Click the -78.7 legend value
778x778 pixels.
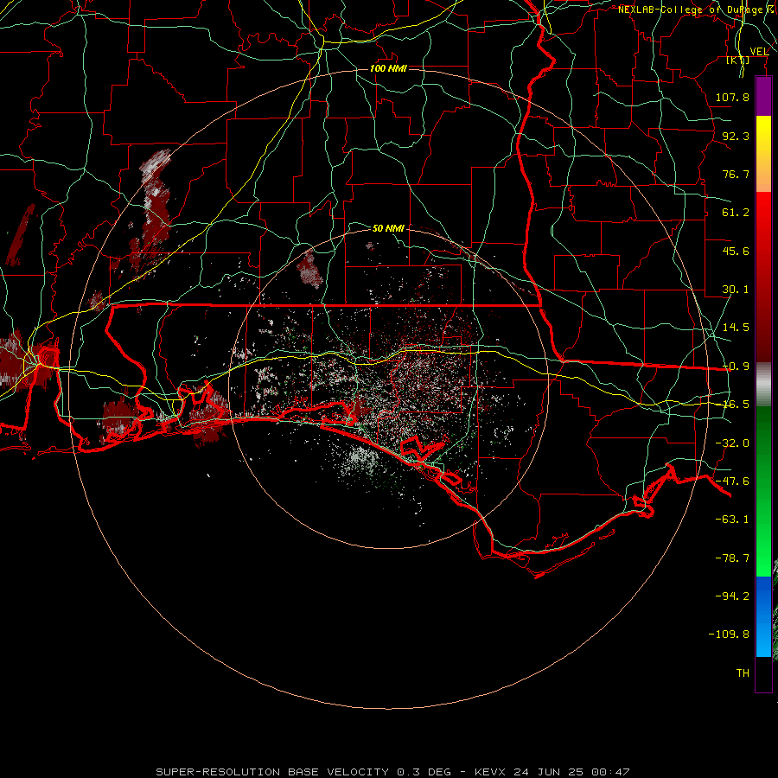[732, 558]
